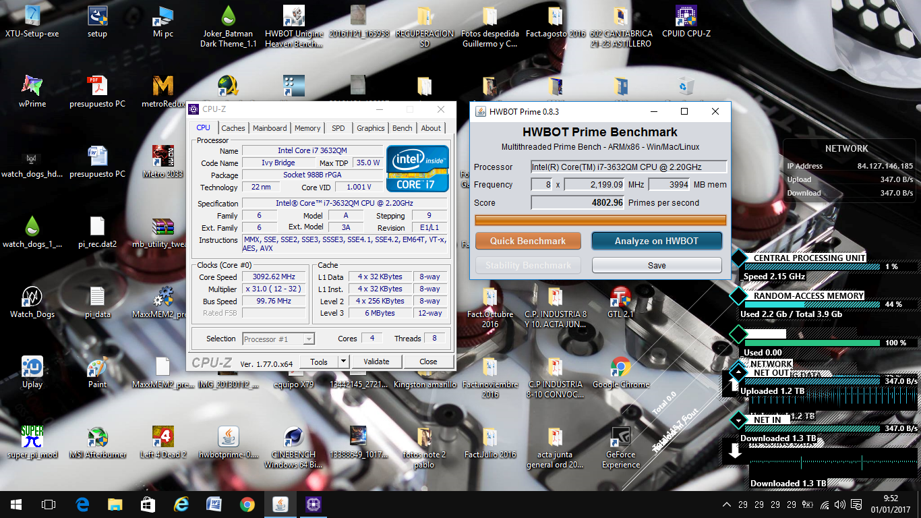
Task: Open Google Chrome desktop shortcut
Action: 621,372
